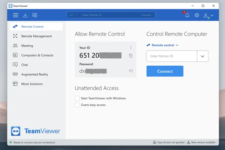Click the Meeting people icon in the sidebar
Viewport: 225px width, 150px height.
coord(15,46)
